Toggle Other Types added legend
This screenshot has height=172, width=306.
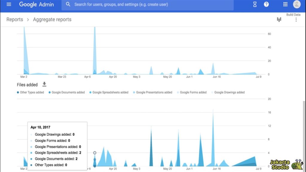point(30,93)
